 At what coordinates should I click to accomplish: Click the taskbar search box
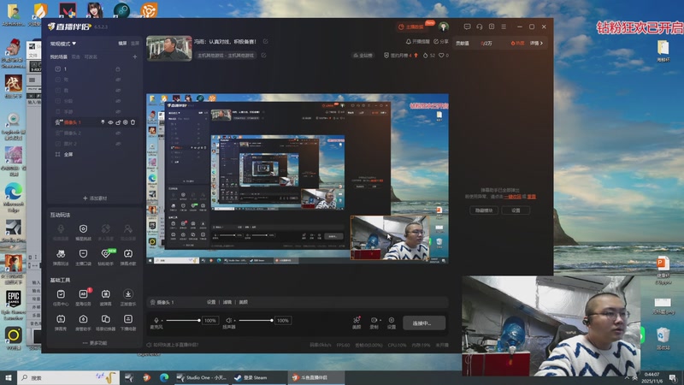point(68,378)
